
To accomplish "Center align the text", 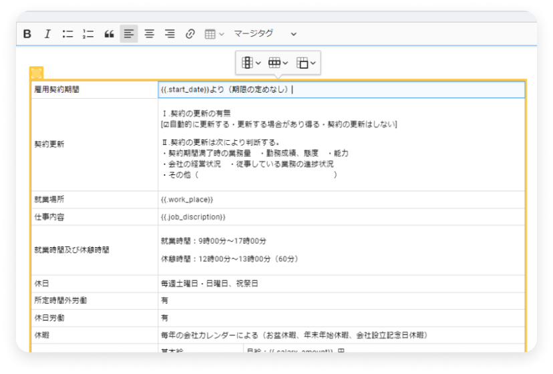I will tap(150, 34).
